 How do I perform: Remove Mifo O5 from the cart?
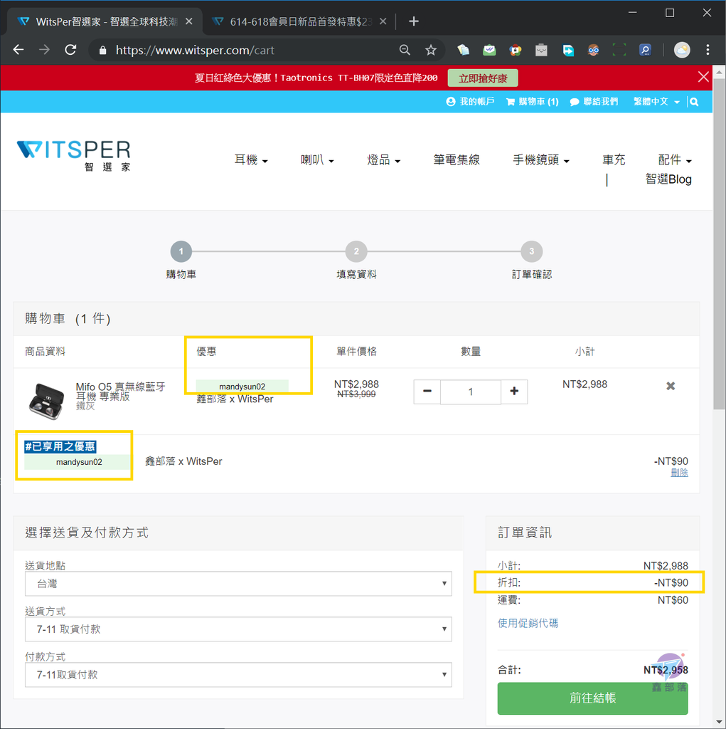click(x=671, y=386)
